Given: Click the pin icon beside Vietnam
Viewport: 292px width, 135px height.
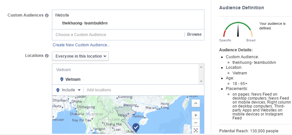Looking at the screenshot, I should coord(62,79).
